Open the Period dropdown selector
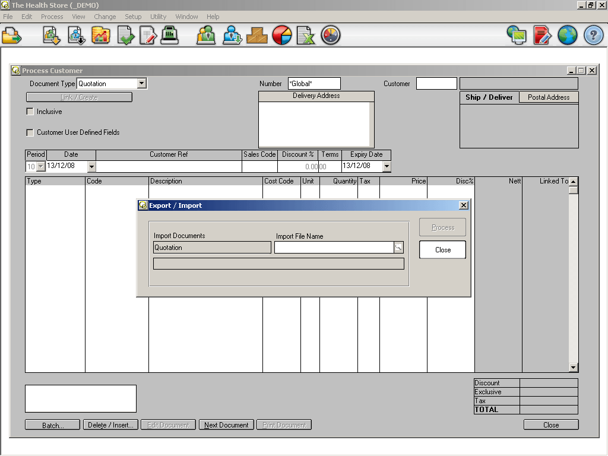Viewport: 608px width, 456px height. (39, 167)
